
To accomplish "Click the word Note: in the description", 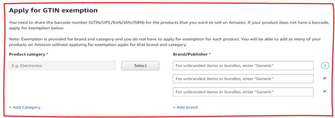I will click(15, 39).
